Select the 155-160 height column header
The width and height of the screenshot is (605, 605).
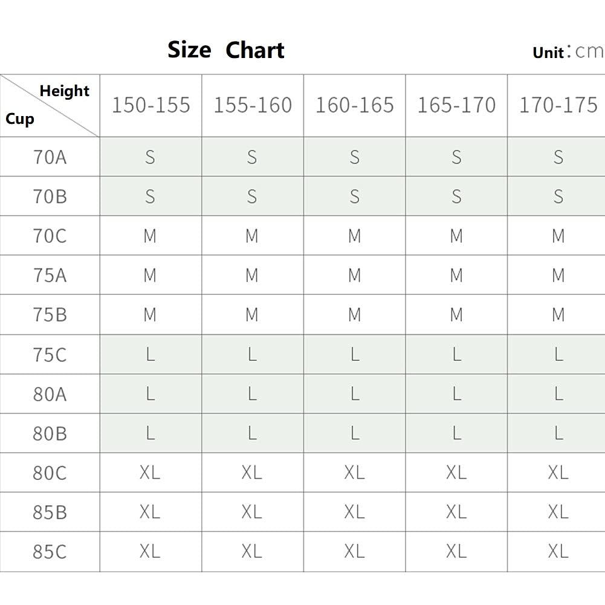pyautogui.click(x=253, y=105)
